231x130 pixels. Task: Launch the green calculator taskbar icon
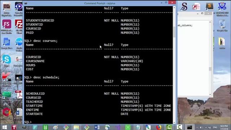click(45, 127)
